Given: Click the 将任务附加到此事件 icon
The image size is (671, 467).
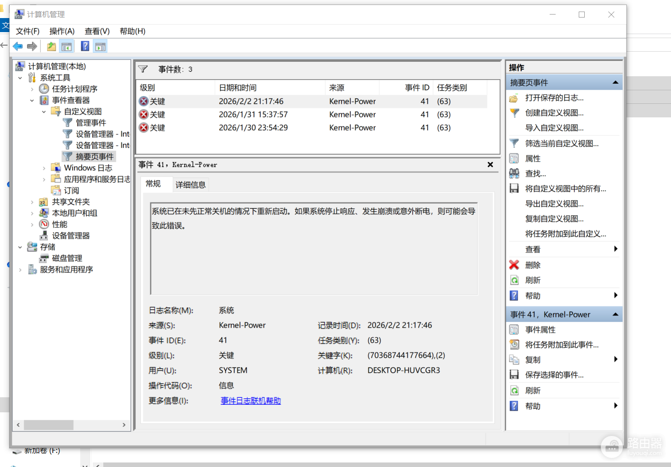Looking at the screenshot, I should [x=514, y=345].
